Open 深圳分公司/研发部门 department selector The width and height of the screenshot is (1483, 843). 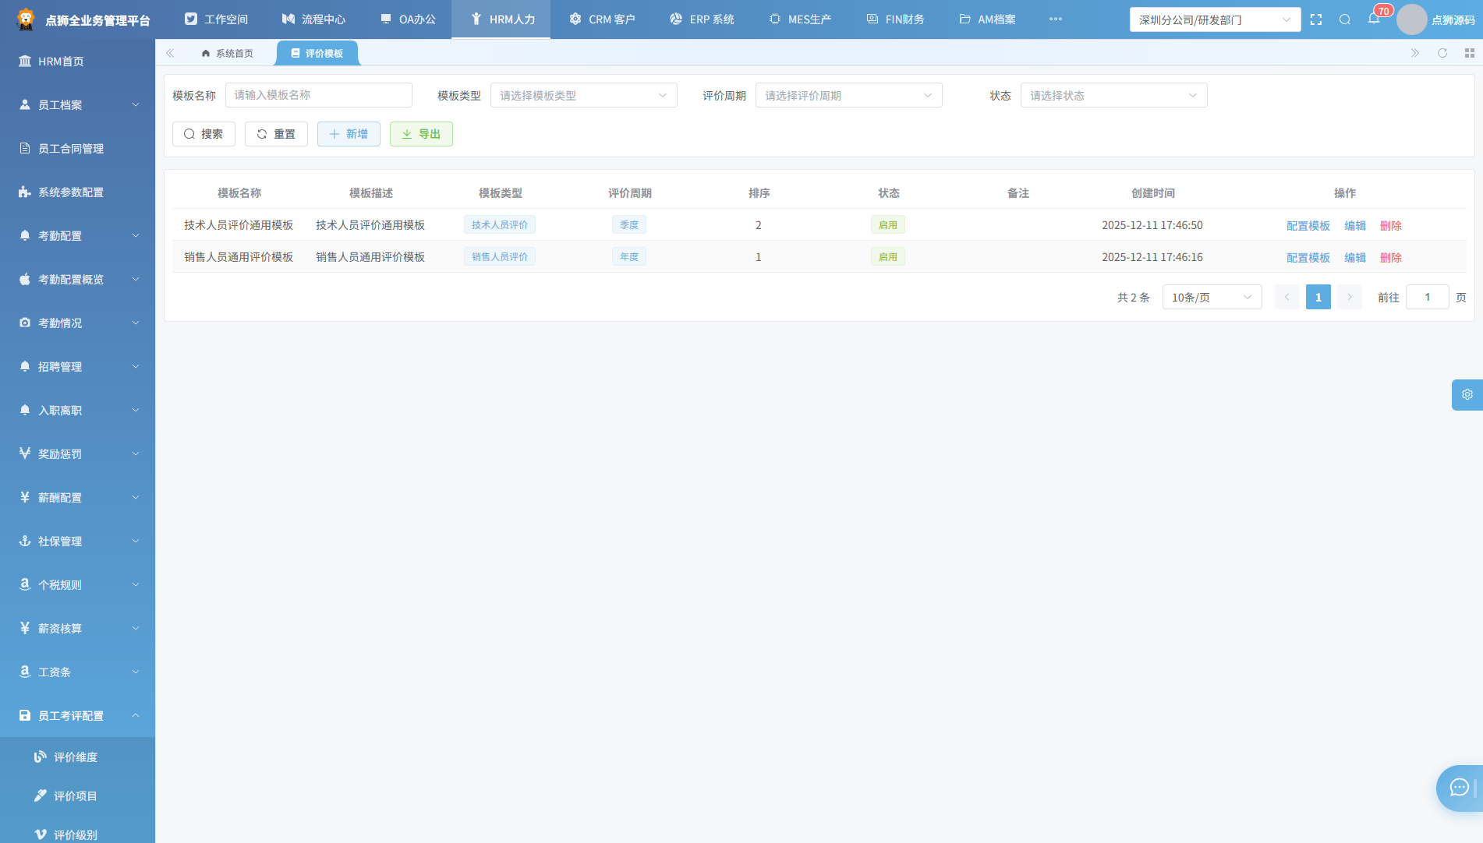point(1215,19)
